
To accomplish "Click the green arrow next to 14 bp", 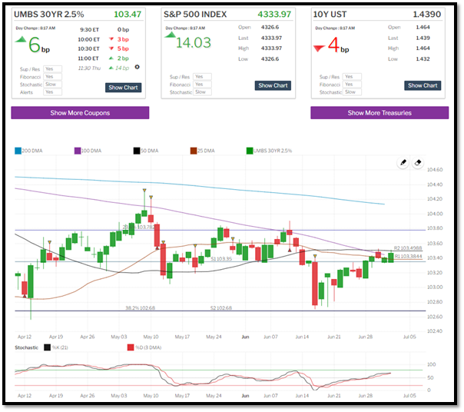I will click(111, 68).
